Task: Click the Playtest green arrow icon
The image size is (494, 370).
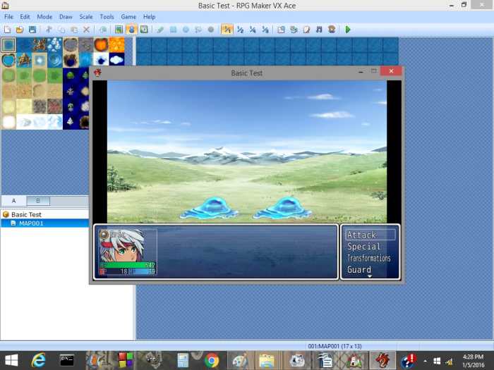Action: pyautogui.click(x=348, y=30)
